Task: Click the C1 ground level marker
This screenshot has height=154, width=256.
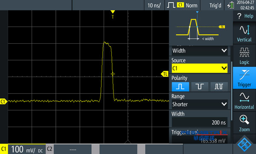Action: coord(3,101)
